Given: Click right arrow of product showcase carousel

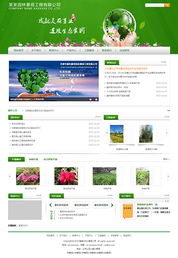Looking at the screenshot, I should click(168, 176).
